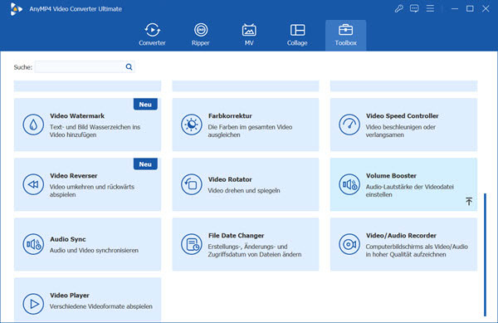Switch to the Ripper tab
498x323 pixels.
(x=201, y=35)
